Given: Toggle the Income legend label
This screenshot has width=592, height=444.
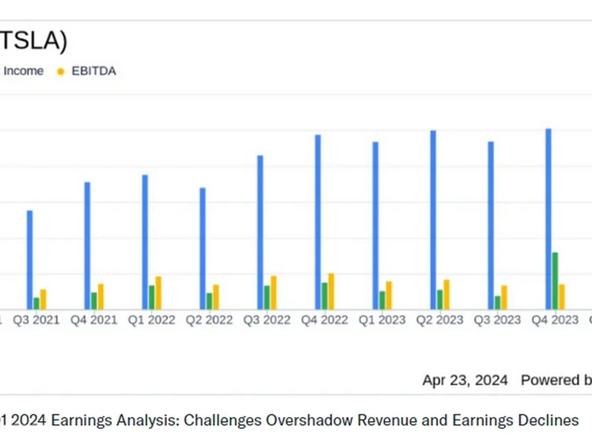Looking at the screenshot, I should tap(23, 71).
